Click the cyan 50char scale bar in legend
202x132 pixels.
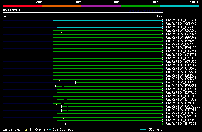[x=143, y=130]
